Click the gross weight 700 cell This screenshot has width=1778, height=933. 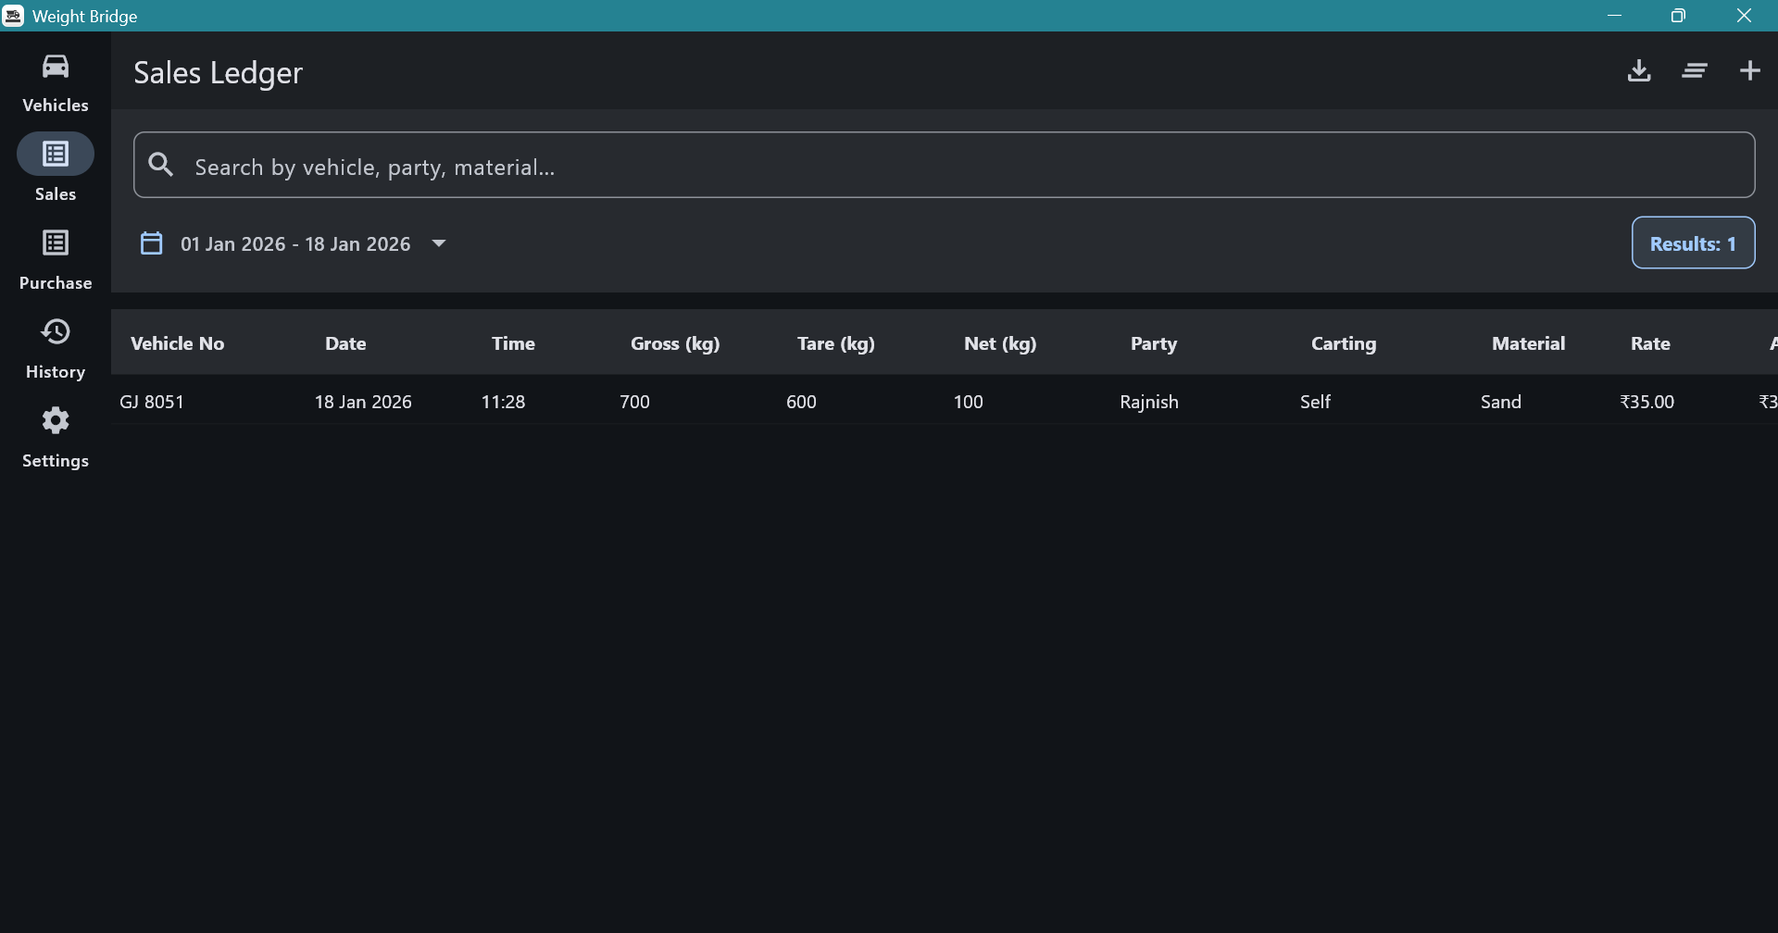click(634, 402)
